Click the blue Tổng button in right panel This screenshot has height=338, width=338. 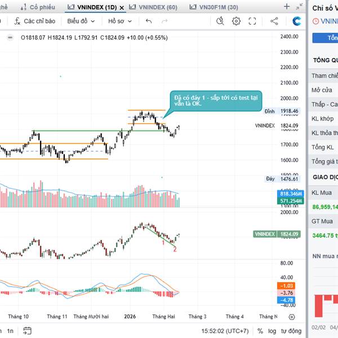click(x=327, y=38)
